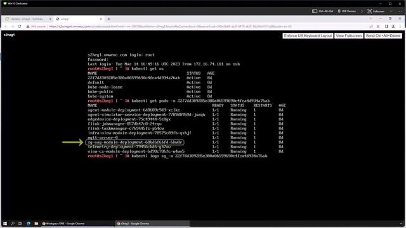Expand the dropdown next to Fullscreen
The width and height of the screenshot is (406, 228).
coord(391,11)
